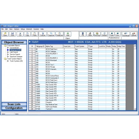Select the SO EXPLORER 1 alpha tag cell
139x139 pixels.
54,54
